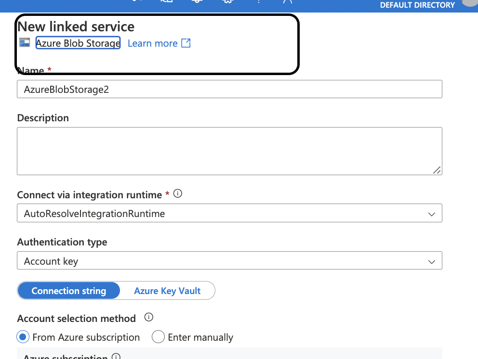Click the info icon beside integration runtime
478x359 pixels.
click(177, 193)
